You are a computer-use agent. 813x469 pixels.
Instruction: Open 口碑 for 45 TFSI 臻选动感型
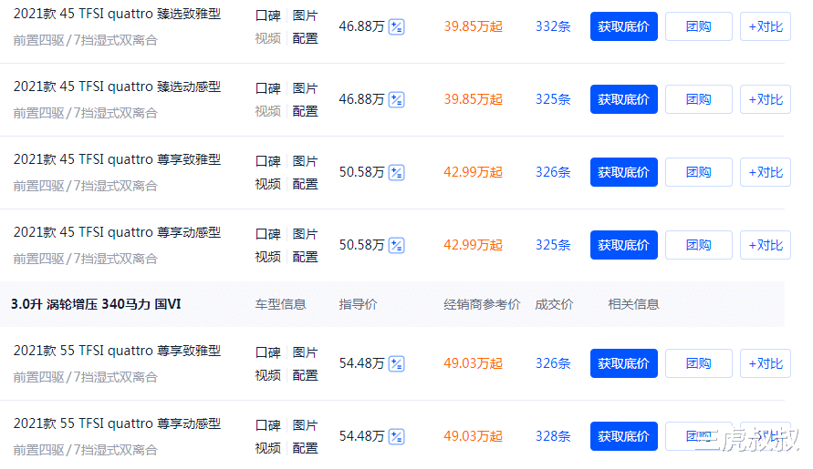click(x=268, y=88)
